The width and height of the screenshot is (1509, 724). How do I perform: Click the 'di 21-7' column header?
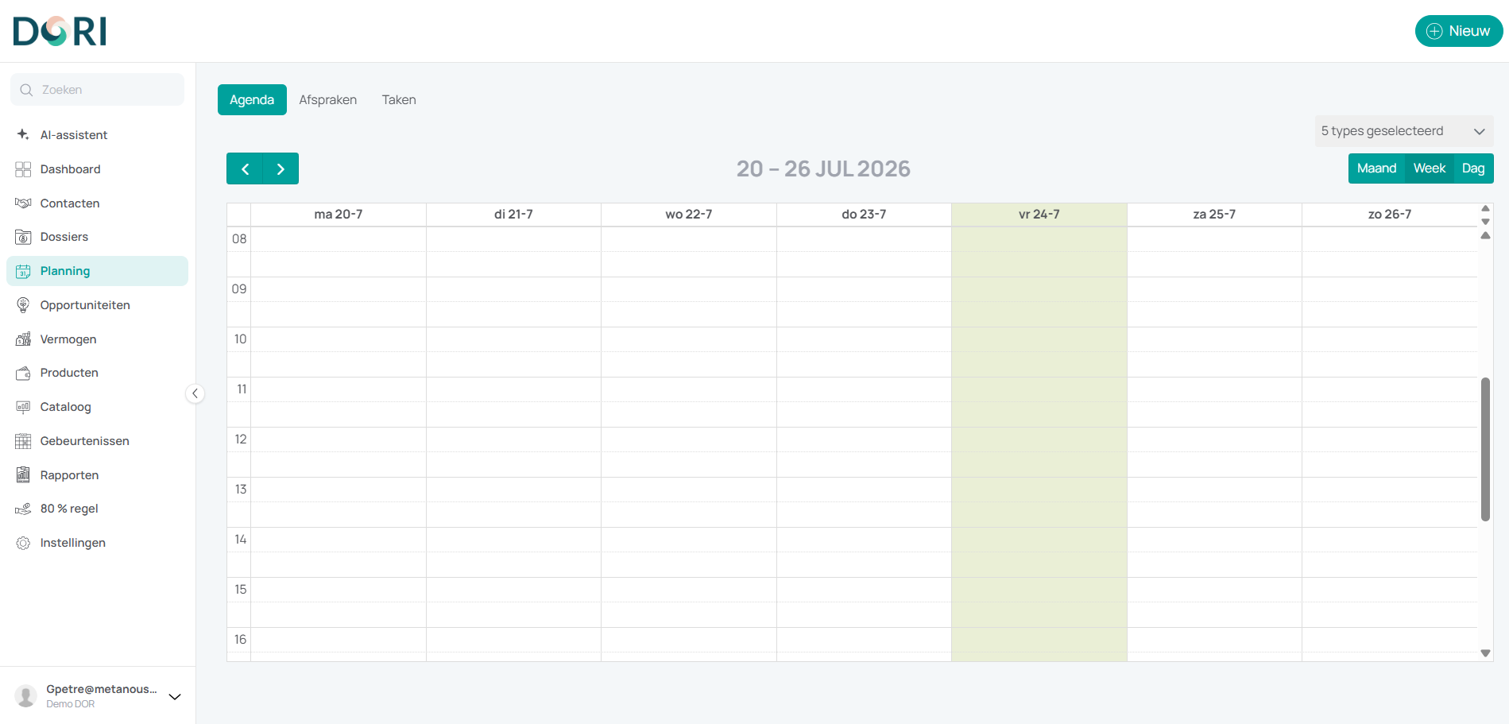[513, 215]
